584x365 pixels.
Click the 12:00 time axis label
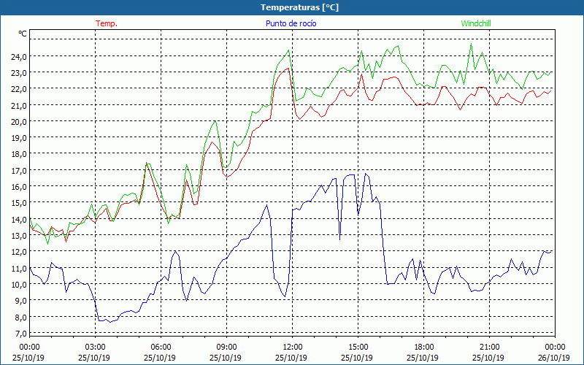pyautogui.click(x=292, y=347)
